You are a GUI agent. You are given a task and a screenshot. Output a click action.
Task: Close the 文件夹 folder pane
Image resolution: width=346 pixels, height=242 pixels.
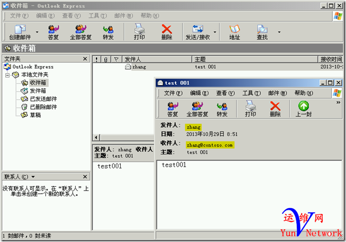point(85,59)
